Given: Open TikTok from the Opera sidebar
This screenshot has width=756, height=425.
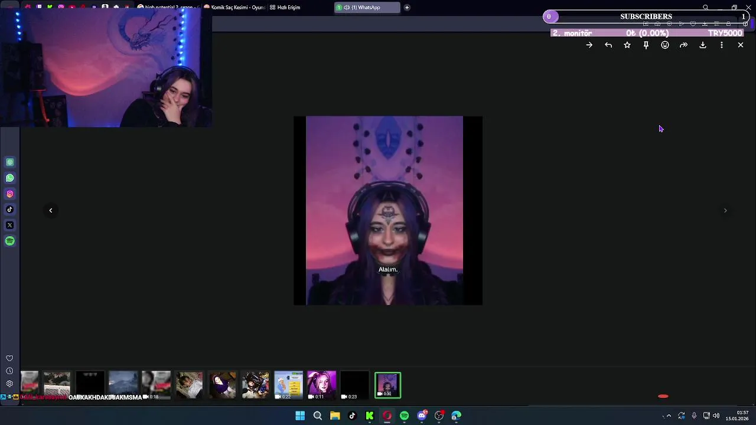Looking at the screenshot, I should click(x=10, y=210).
